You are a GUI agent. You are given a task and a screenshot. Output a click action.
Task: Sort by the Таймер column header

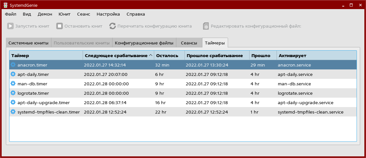coord(46,55)
